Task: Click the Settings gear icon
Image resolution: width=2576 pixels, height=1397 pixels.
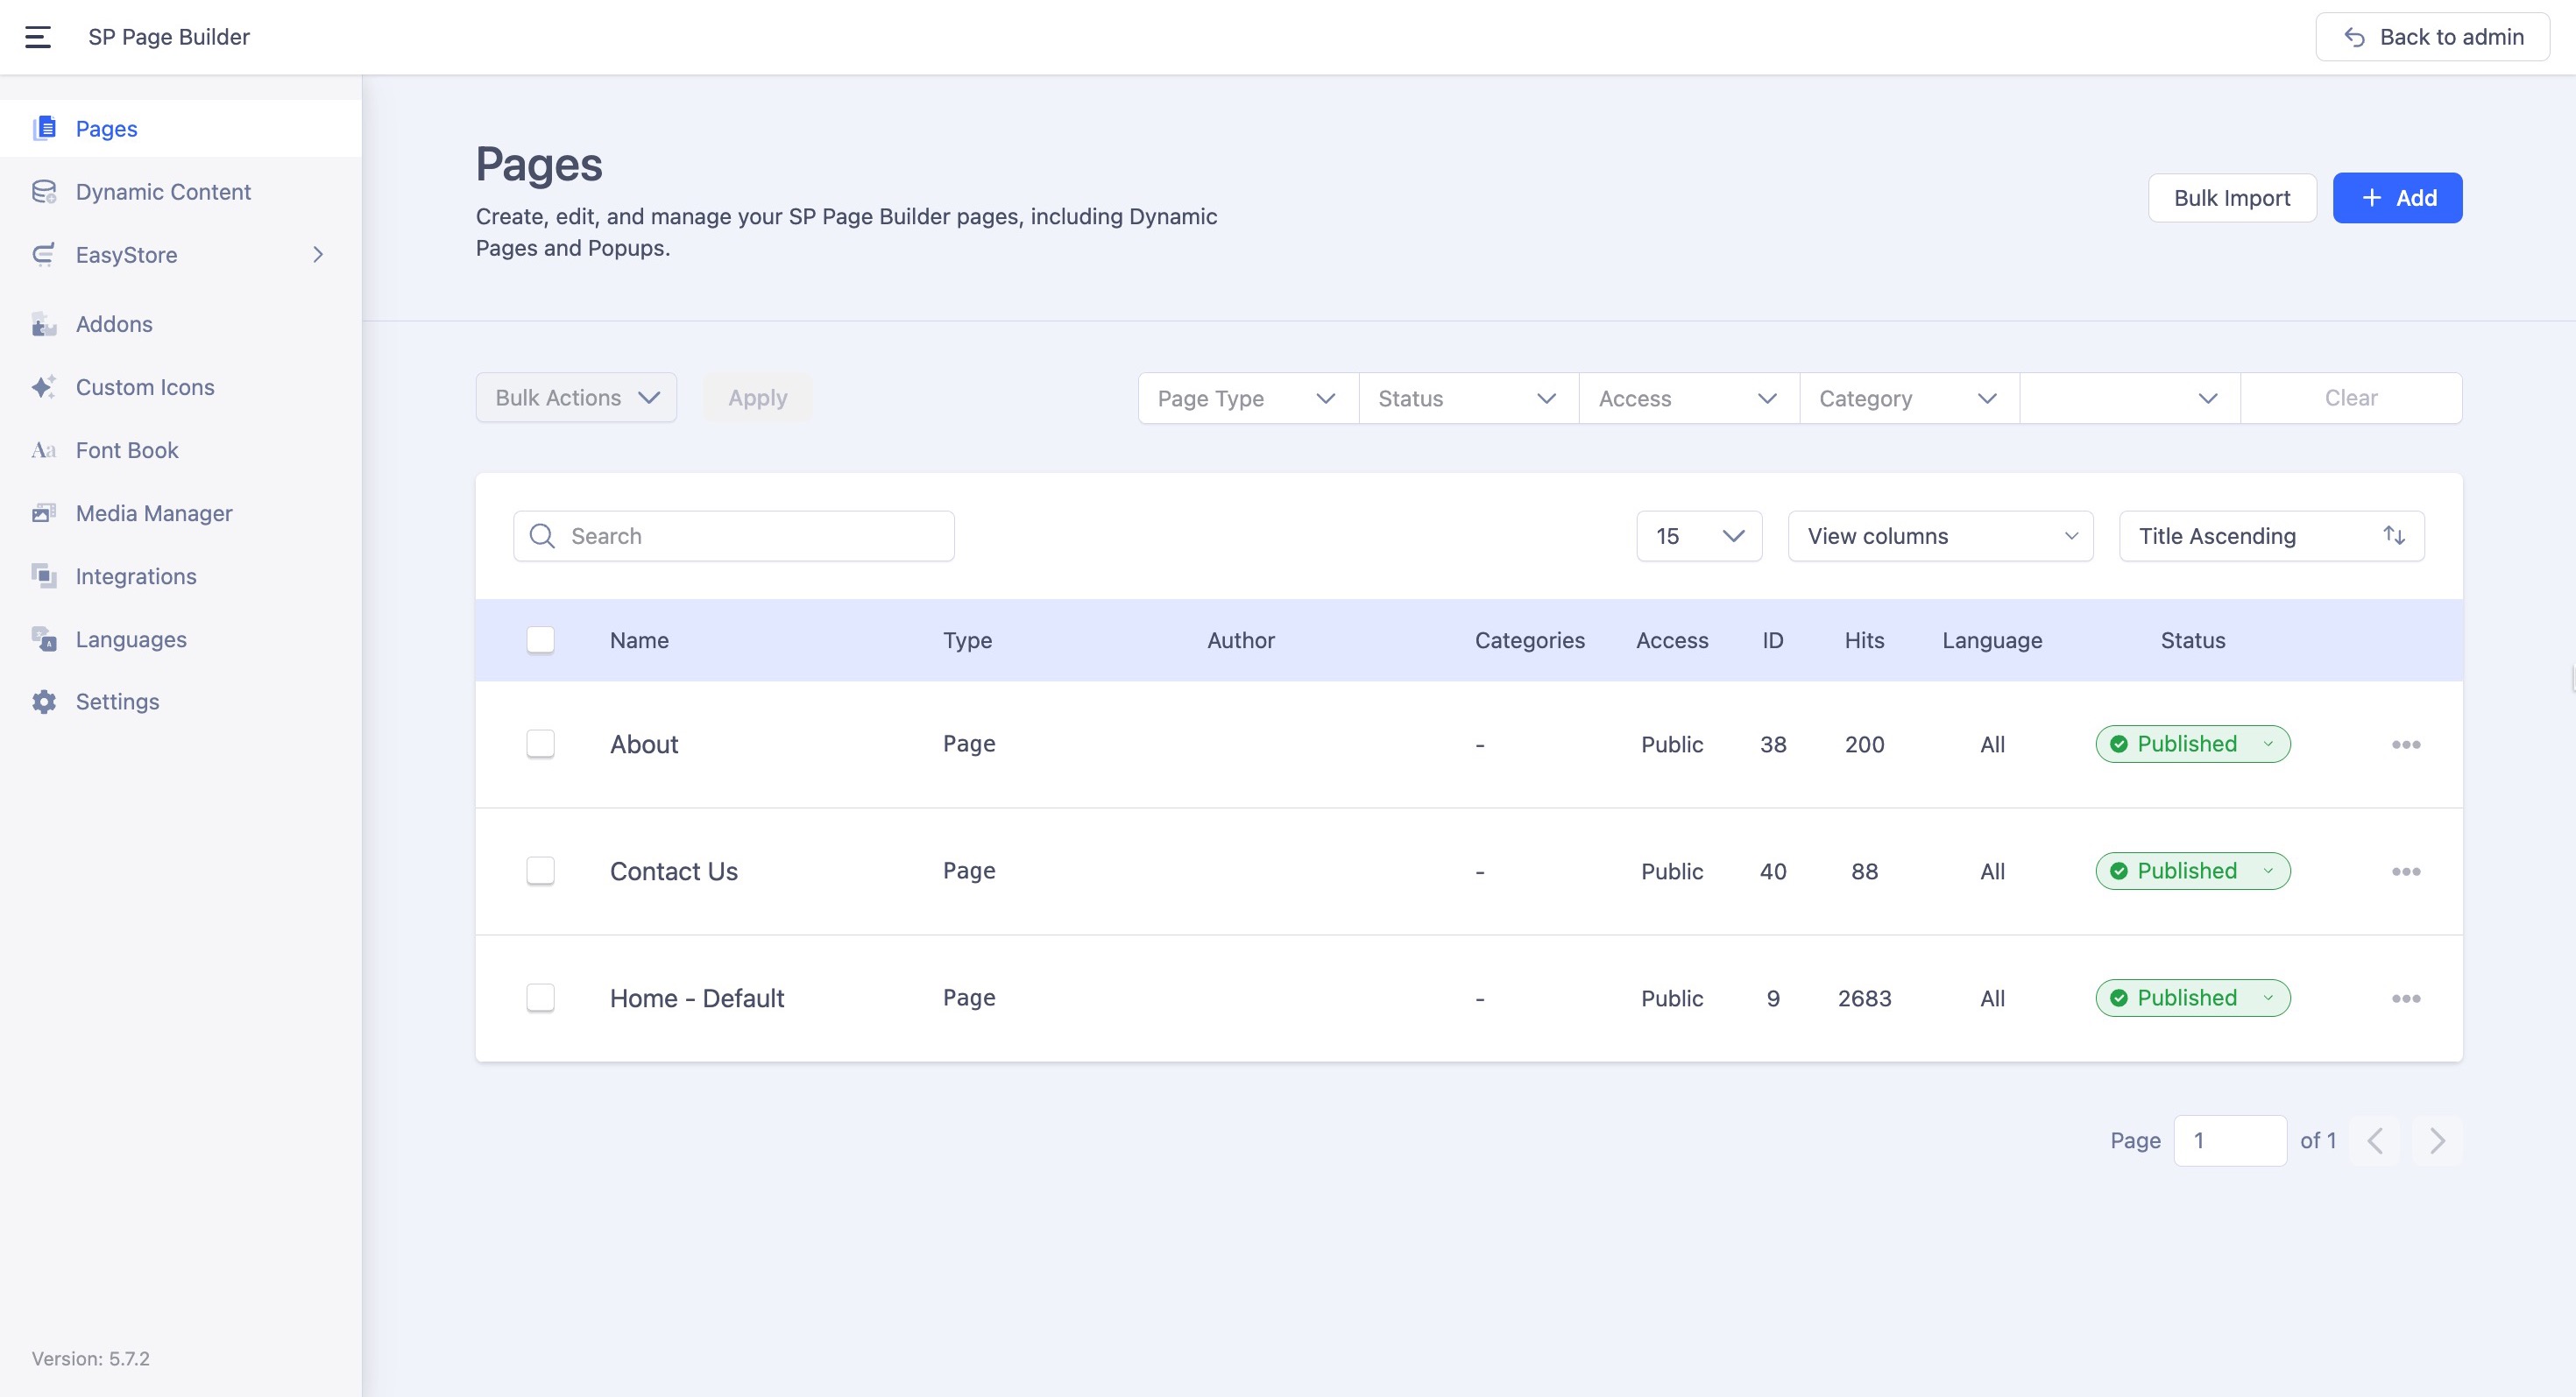Action: [43, 702]
